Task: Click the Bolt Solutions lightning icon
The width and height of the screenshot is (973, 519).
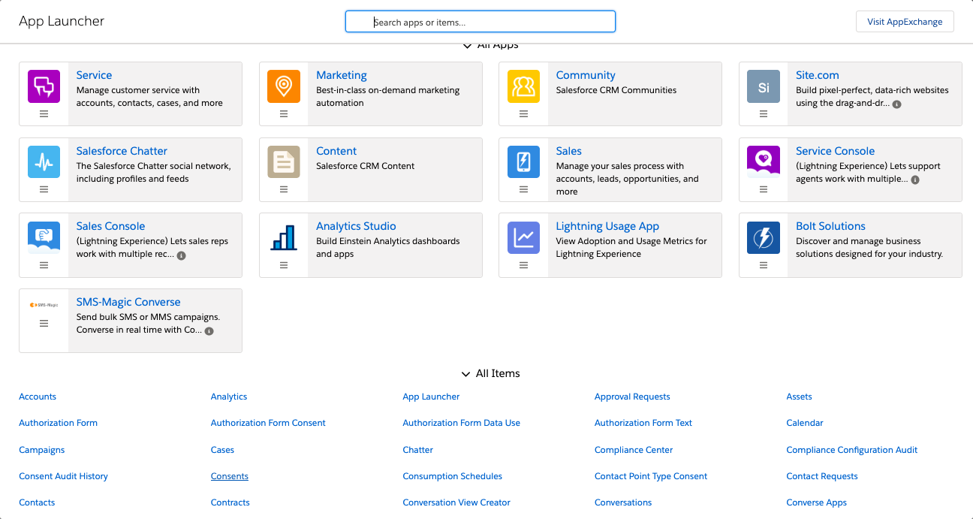Action: click(764, 237)
